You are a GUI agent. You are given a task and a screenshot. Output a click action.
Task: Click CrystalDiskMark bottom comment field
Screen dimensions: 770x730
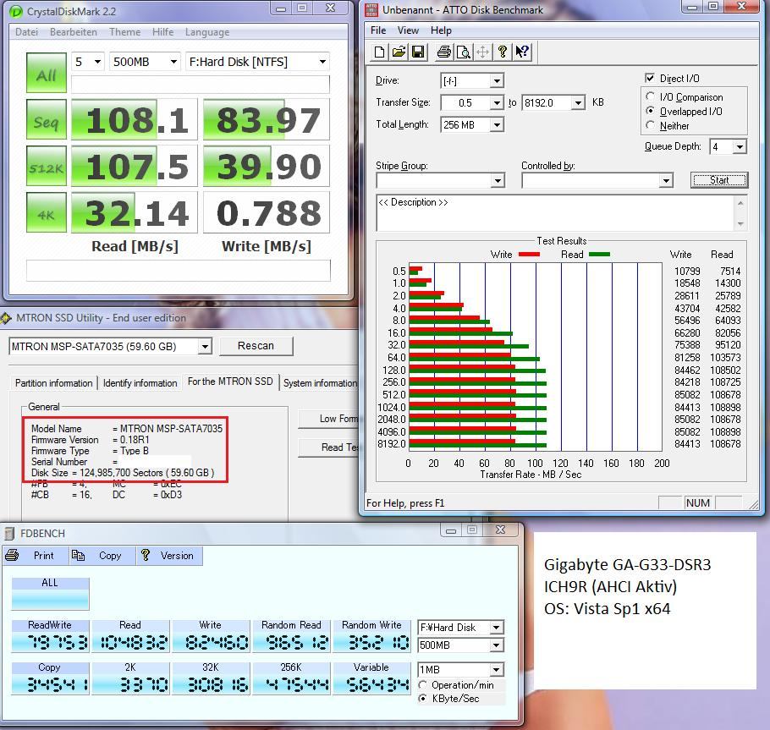coord(179,271)
